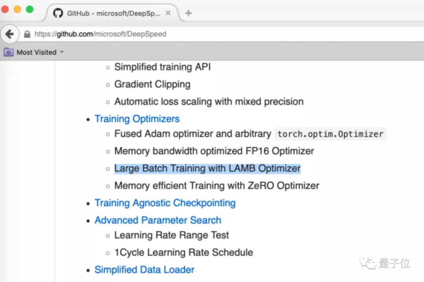Image resolution: width=424 pixels, height=282 pixels.
Task: Open a new tab with plus button
Action: (188, 13)
